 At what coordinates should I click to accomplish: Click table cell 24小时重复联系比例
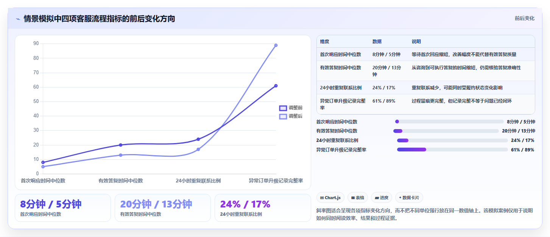(341, 88)
